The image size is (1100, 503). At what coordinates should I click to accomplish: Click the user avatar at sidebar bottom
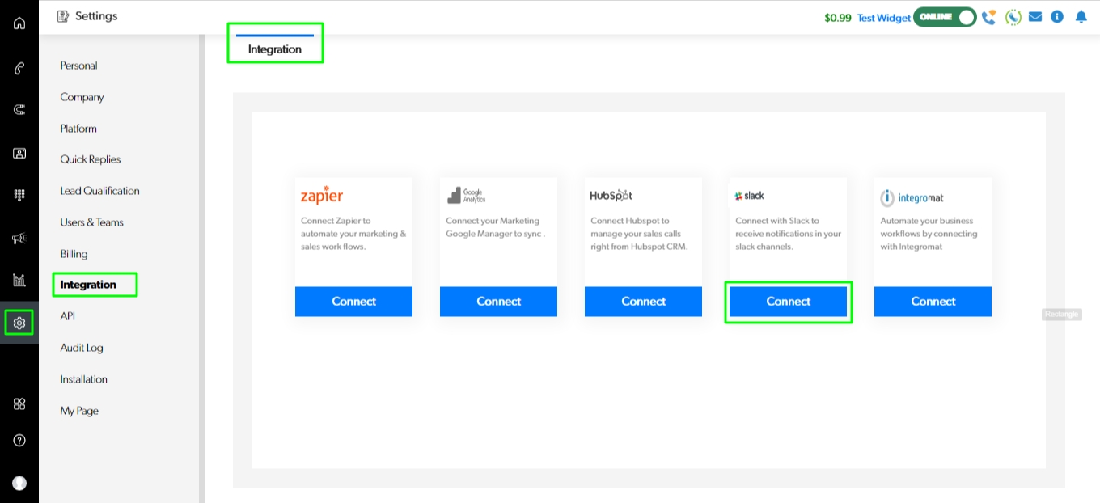pyautogui.click(x=19, y=483)
